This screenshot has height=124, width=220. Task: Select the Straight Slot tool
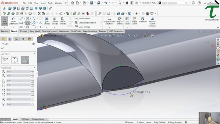coord(21,27)
